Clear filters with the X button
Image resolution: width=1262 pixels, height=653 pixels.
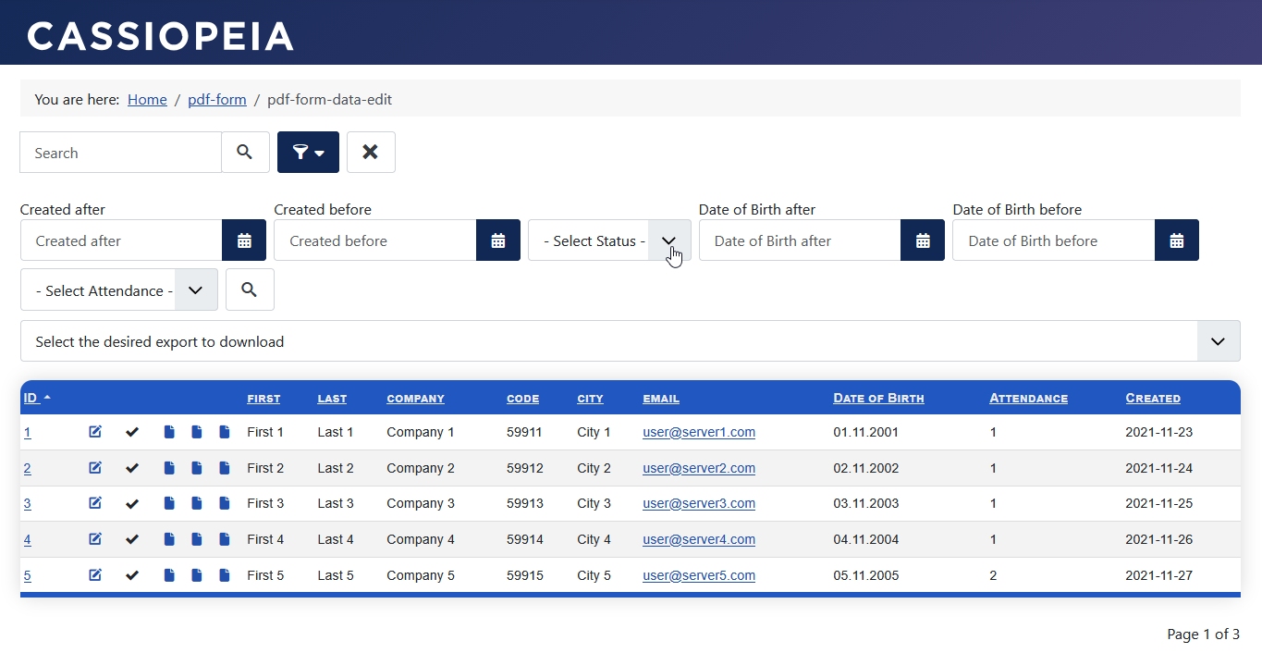pos(371,153)
